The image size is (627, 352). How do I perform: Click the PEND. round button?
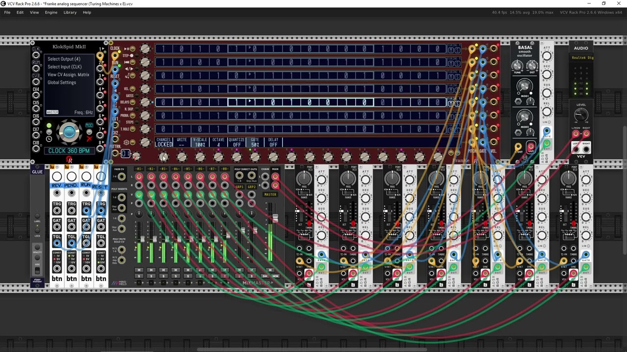click(x=72, y=176)
